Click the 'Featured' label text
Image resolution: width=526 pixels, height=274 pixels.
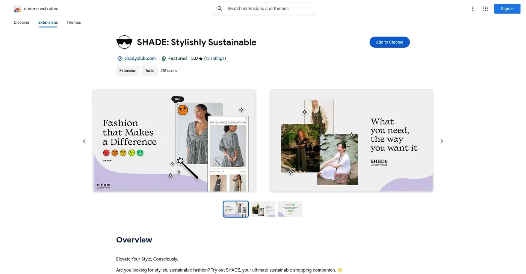(177, 59)
